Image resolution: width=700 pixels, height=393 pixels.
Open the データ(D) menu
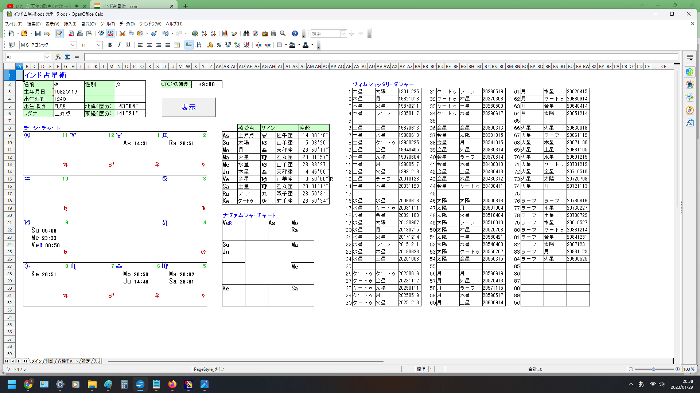(127, 24)
